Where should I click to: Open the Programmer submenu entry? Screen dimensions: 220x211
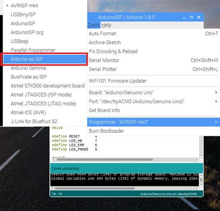click(x=154, y=122)
